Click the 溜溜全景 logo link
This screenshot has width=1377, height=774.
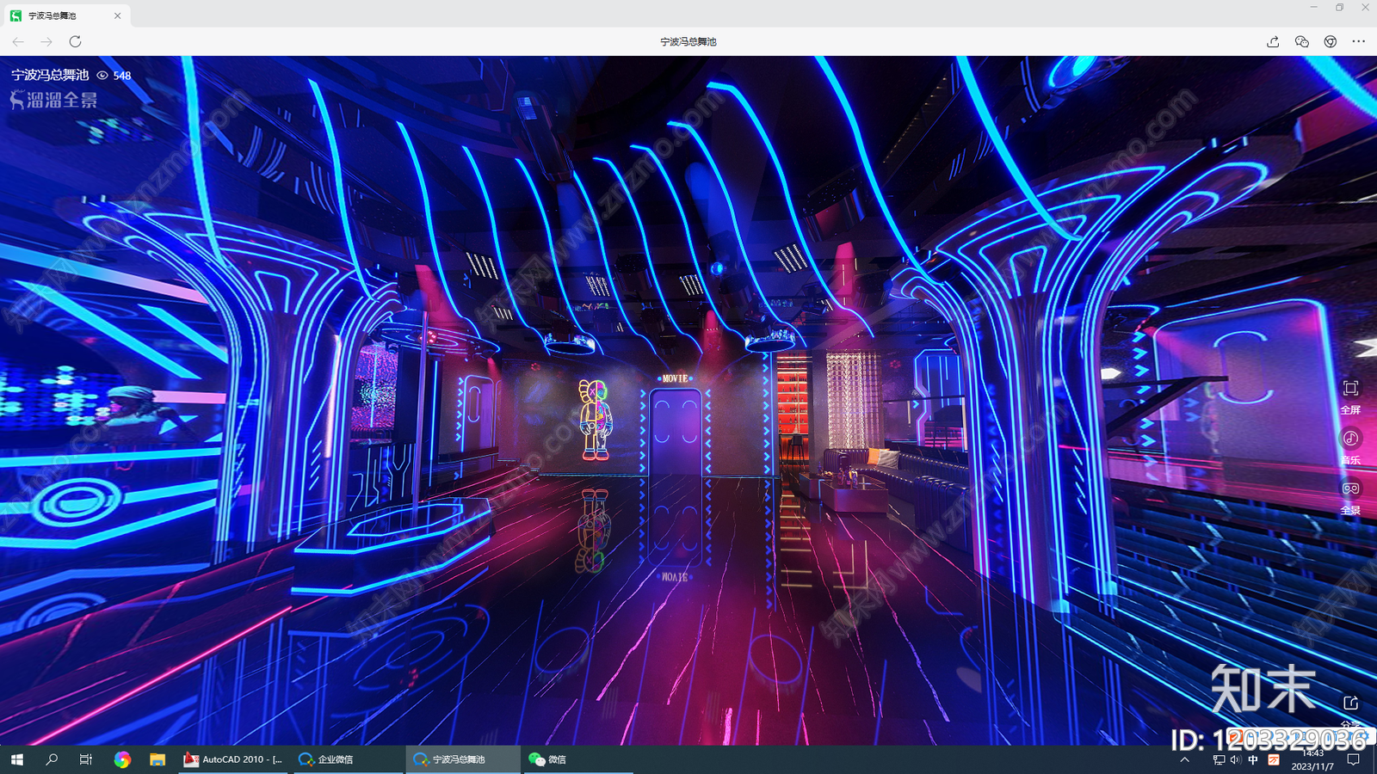coord(53,100)
